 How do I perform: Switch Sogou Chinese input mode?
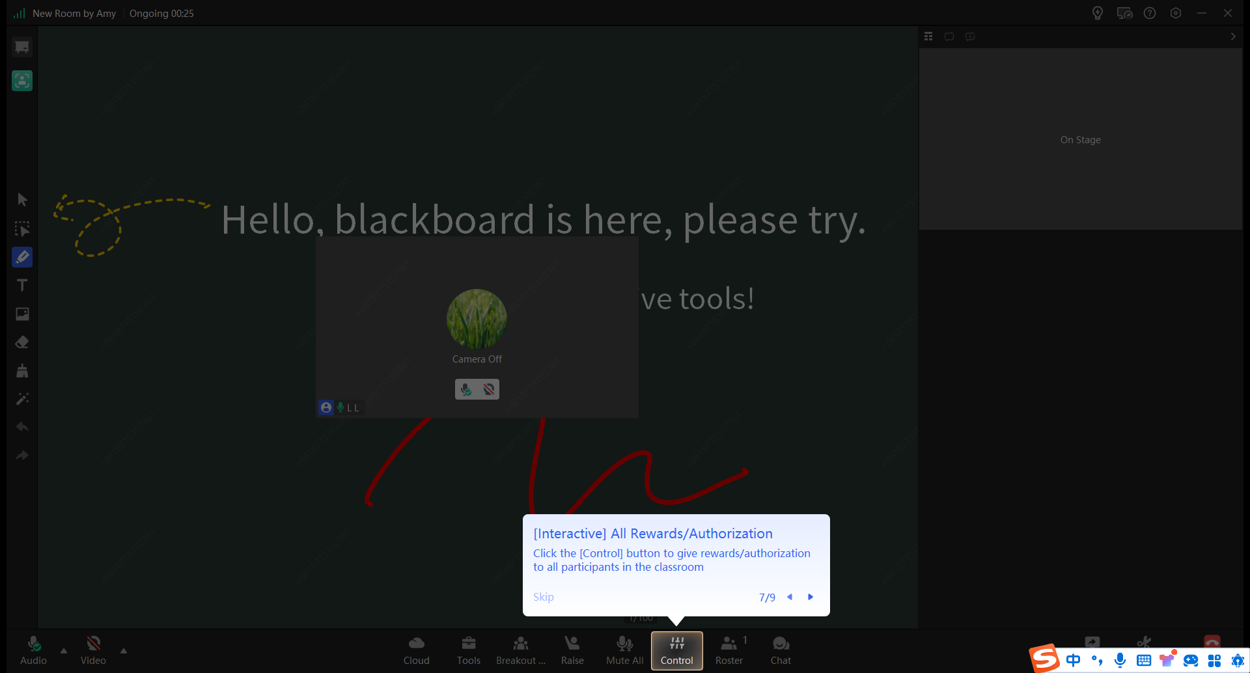coord(1073,661)
